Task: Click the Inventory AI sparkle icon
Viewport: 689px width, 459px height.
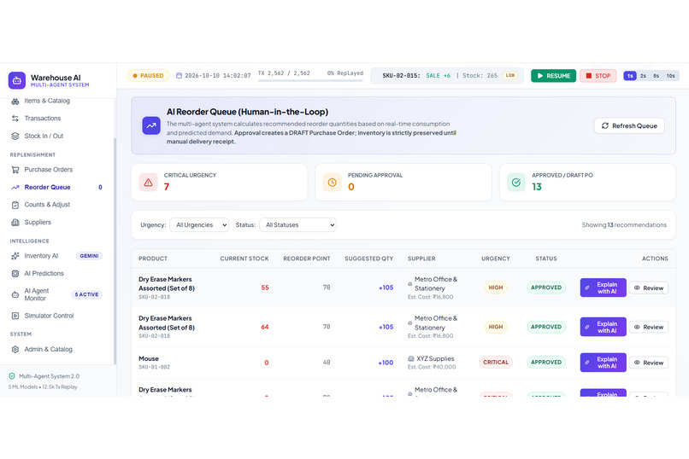Action: tap(15, 256)
